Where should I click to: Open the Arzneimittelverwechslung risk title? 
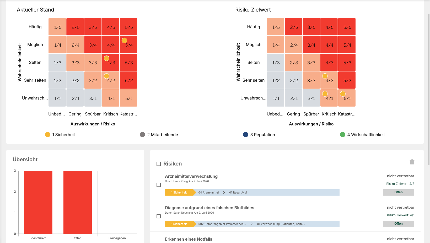191,176
